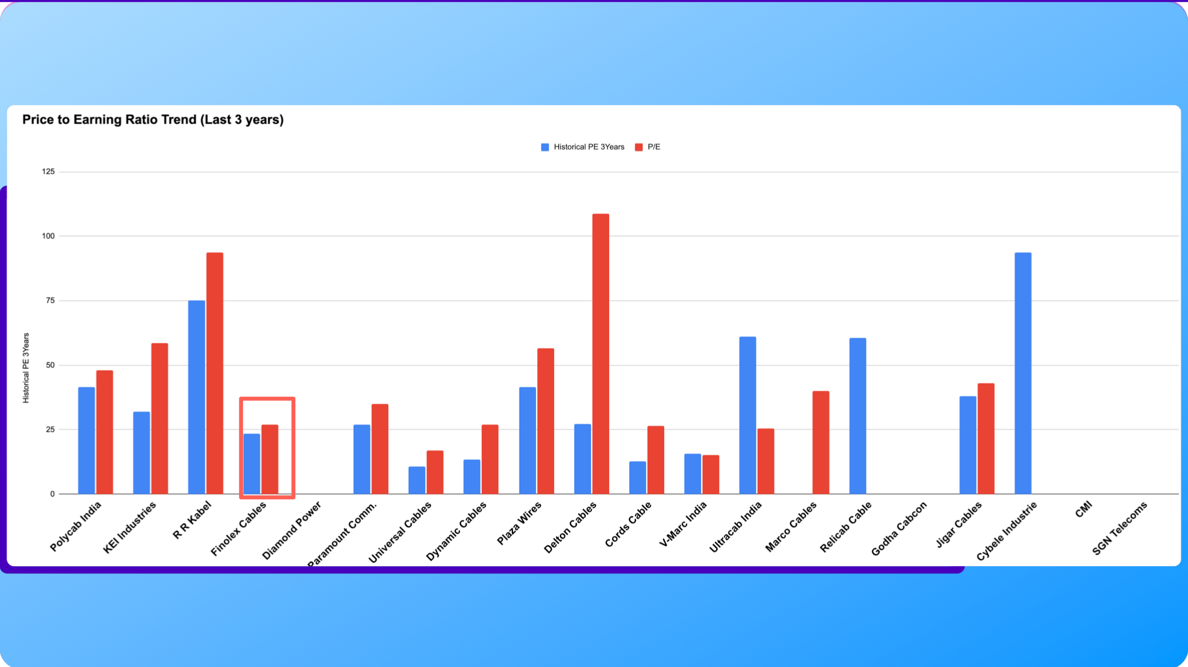Image resolution: width=1188 pixels, height=667 pixels.
Task: Click the red P/E bar for Paramount Comm.
Action: (380, 449)
